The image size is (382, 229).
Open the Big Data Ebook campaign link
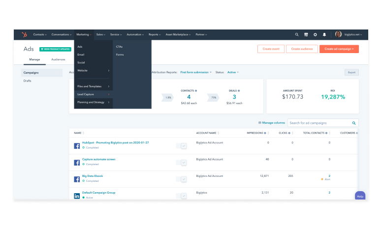click(x=93, y=176)
